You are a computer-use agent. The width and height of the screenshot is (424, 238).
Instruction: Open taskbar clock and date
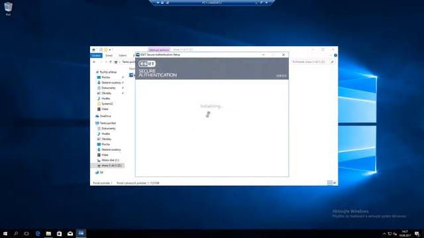click(x=405, y=233)
